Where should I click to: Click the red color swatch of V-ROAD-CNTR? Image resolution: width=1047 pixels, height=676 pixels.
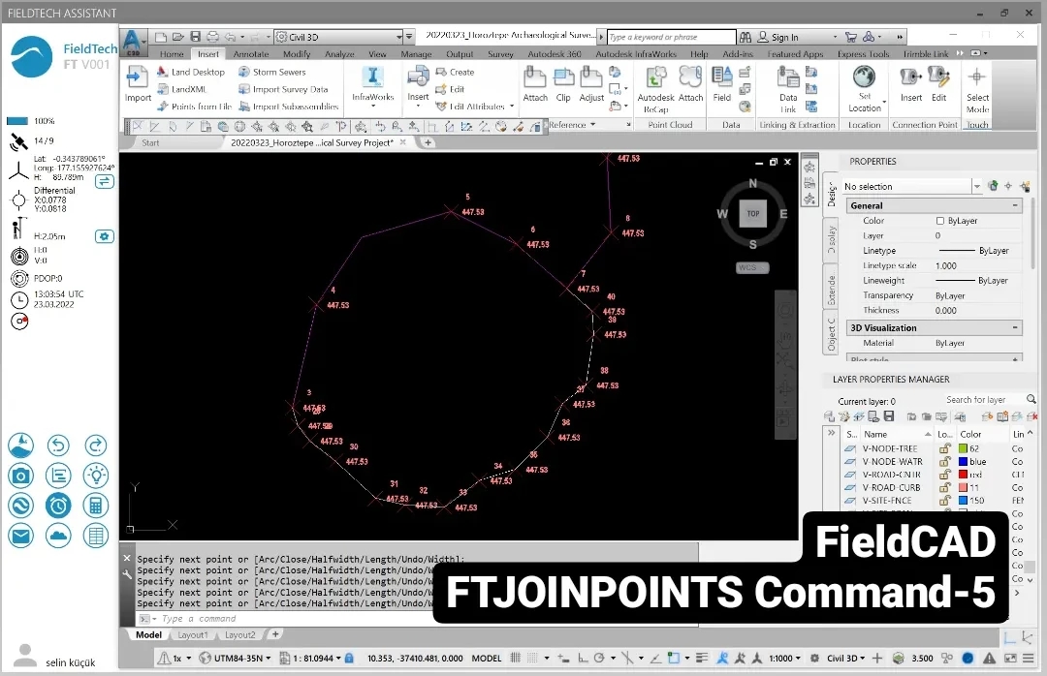click(963, 475)
